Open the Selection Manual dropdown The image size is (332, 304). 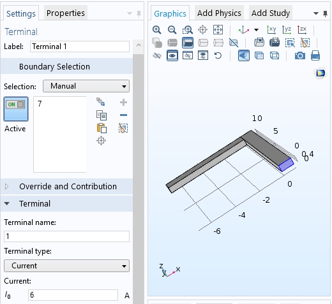tap(86, 86)
